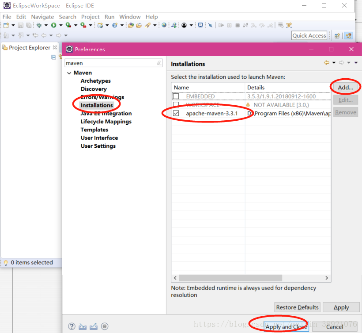Viewport: 362px width, 333px height.
Task: Open the Help menu
Action: tap(152, 17)
